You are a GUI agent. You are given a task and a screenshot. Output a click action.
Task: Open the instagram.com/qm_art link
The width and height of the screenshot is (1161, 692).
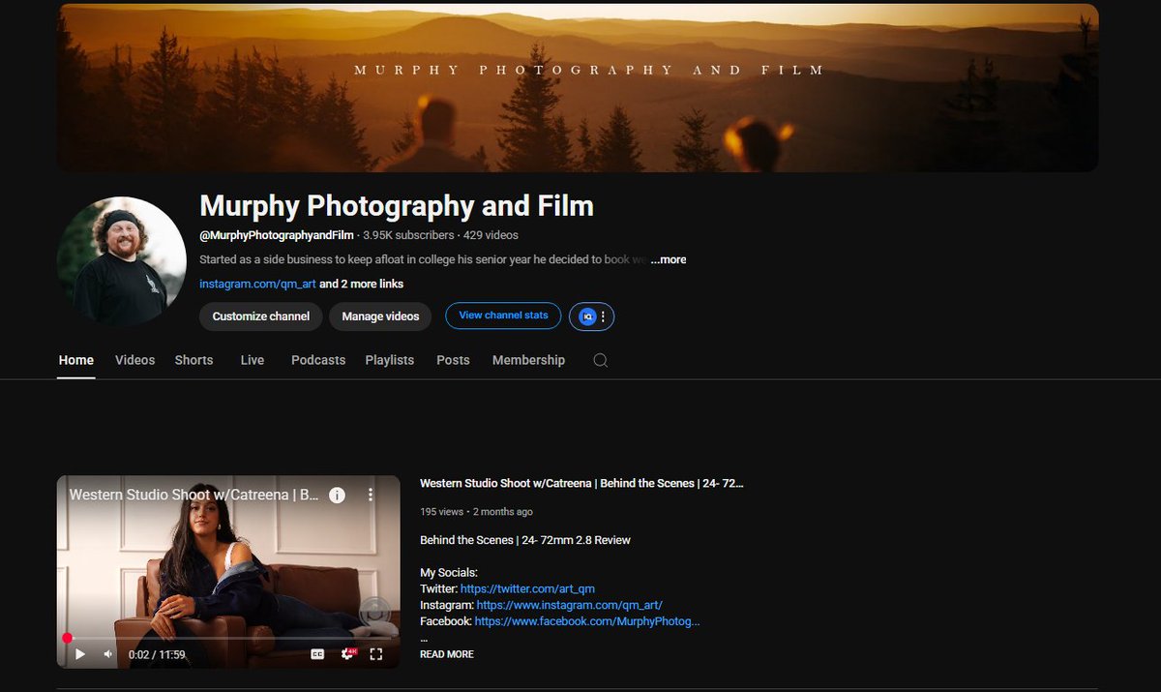coord(257,284)
